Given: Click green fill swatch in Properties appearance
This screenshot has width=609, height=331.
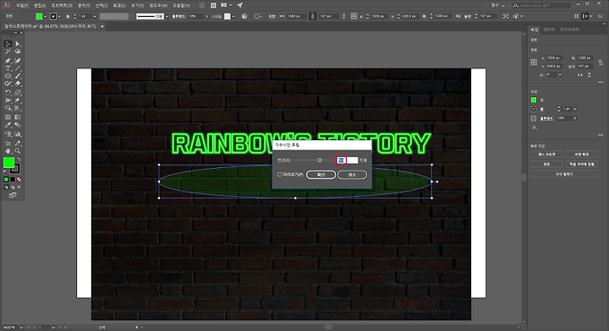Looking at the screenshot, I should coord(534,100).
